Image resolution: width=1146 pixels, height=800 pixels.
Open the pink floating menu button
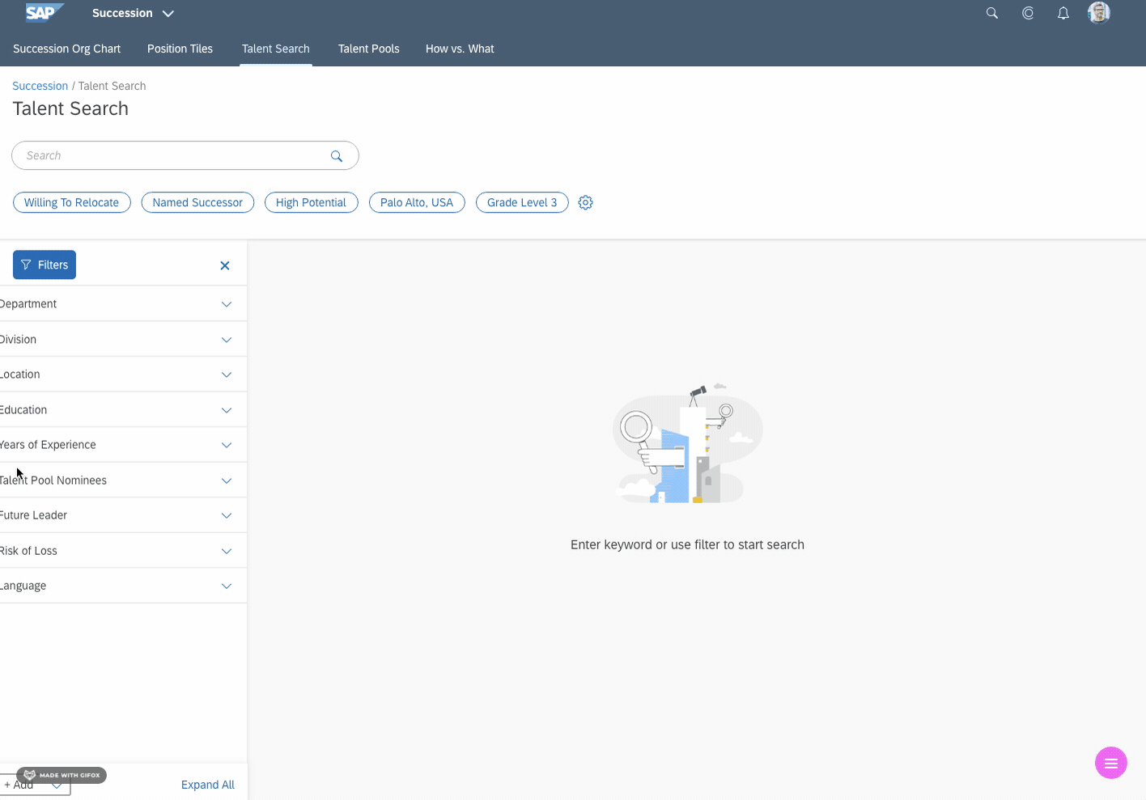click(x=1111, y=763)
